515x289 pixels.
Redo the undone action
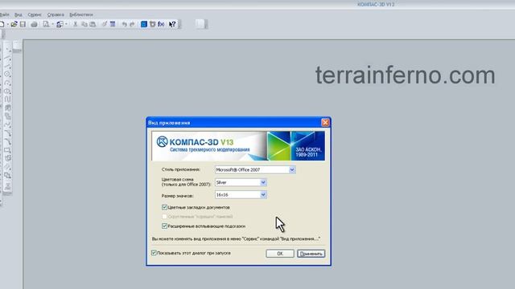(x=132, y=24)
